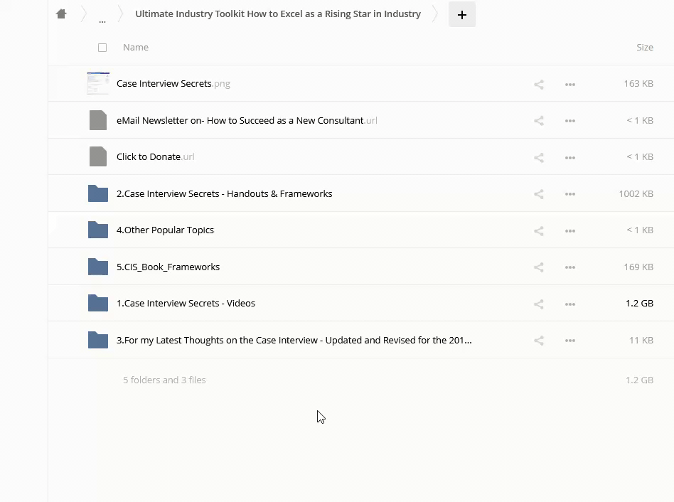Click share icon for 4.Other Popular Topics
This screenshot has width=674, height=502.
[539, 230]
